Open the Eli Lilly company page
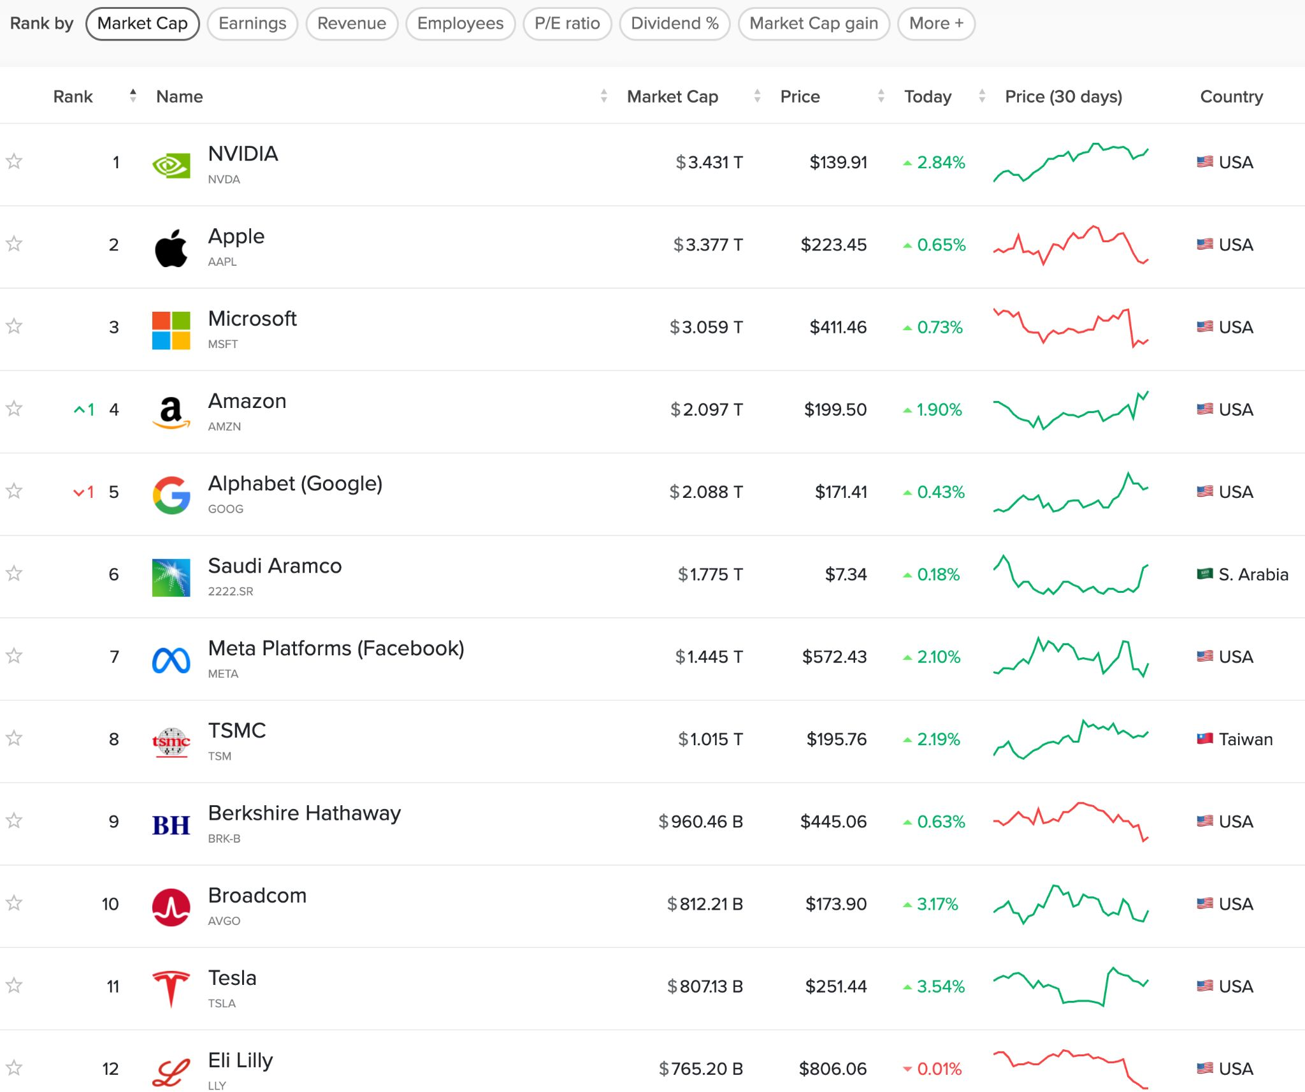Screen dimensions: 1305x1092 240,1060
